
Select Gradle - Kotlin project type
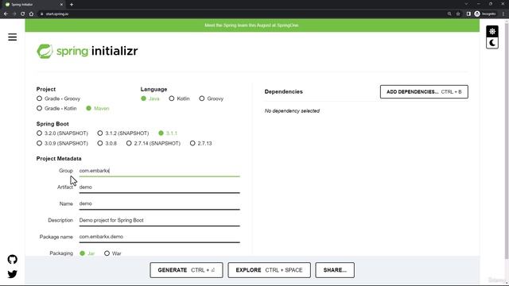(x=56, y=108)
